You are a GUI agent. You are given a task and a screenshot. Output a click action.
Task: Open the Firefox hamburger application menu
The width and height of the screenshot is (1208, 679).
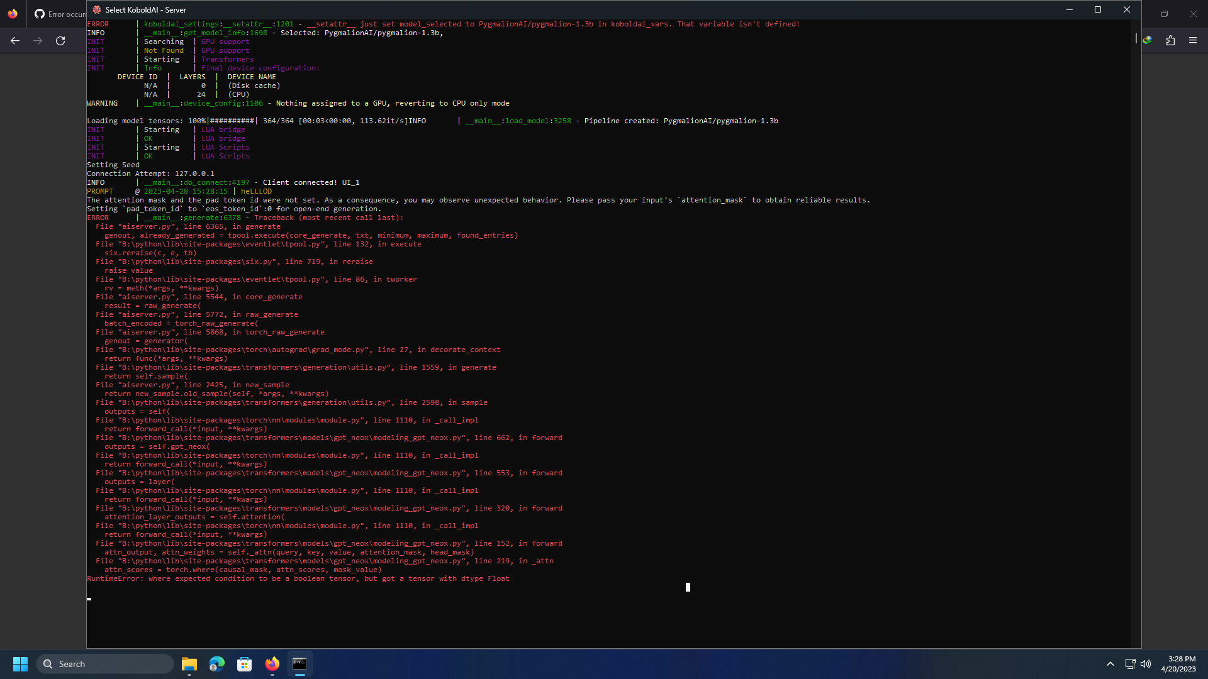coord(1193,40)
